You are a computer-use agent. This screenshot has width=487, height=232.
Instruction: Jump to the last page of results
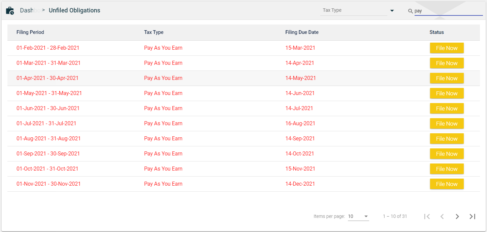[x=472, y=217]
